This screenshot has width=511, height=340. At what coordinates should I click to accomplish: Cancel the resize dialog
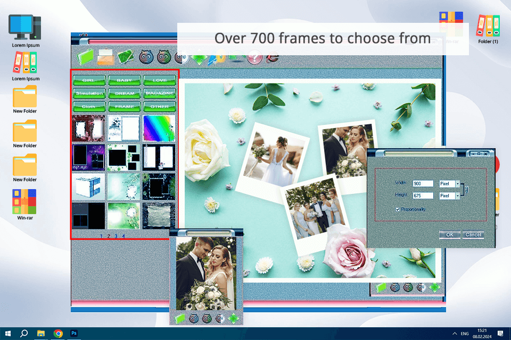point(473,235)
